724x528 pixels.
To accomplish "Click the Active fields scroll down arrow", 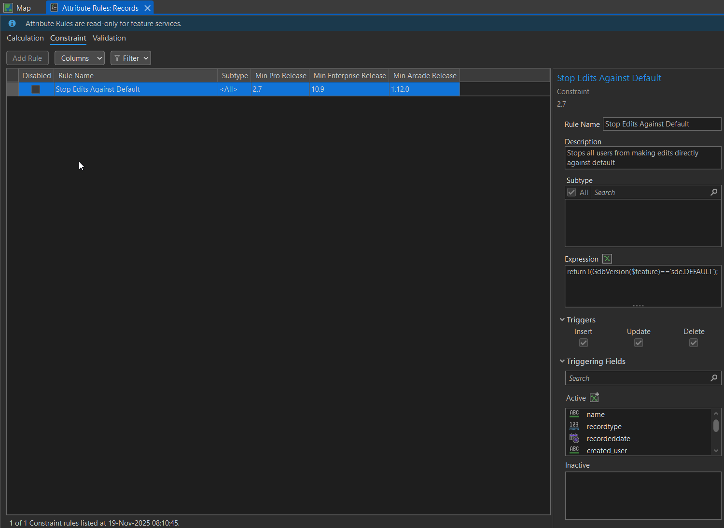I will tap(716, 451).
